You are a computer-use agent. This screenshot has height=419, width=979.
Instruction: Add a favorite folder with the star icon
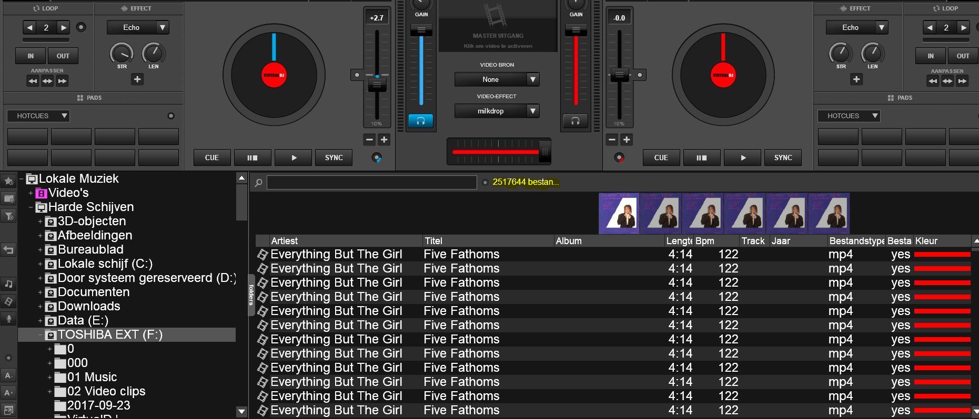tap(8, 181)
